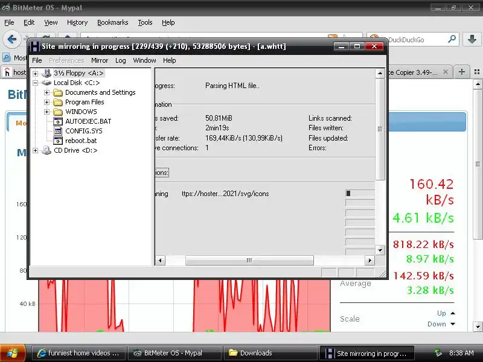Open a new browser tab with plus button
Screen dimensions: 483x362
(x=461, y=72)
